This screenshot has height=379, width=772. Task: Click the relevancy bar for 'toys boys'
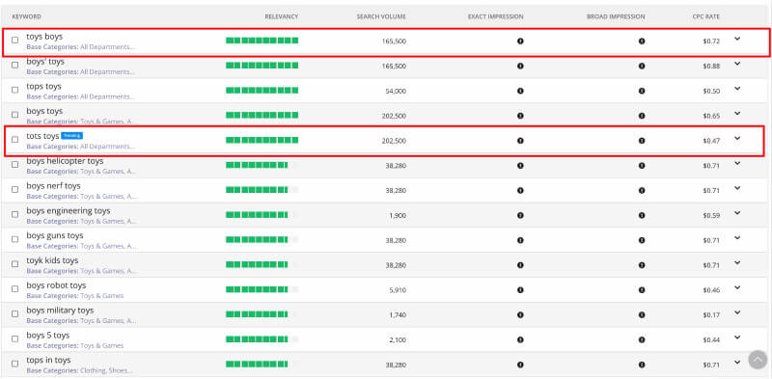pos(262,41)
